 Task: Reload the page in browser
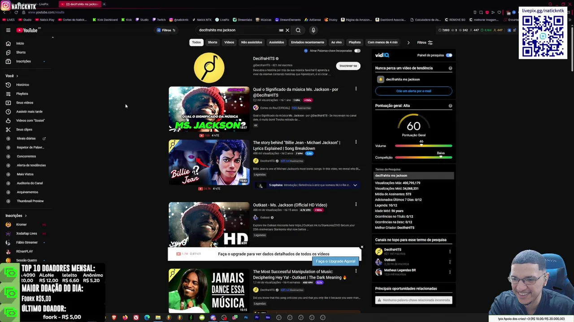point(17,12)
